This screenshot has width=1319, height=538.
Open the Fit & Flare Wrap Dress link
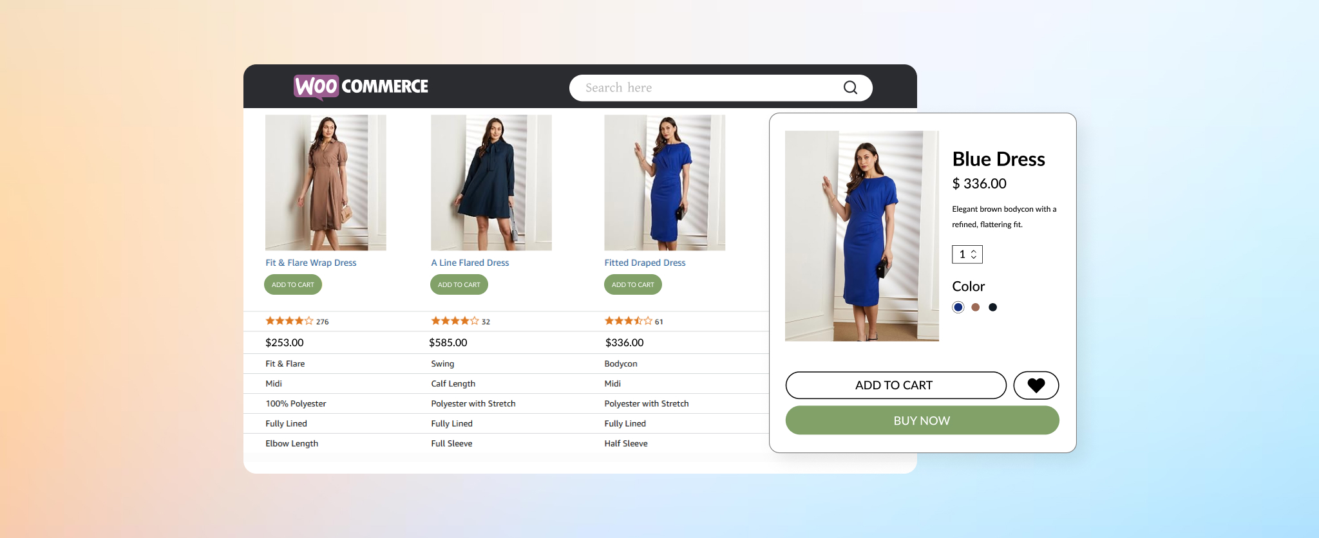[310, 263]
